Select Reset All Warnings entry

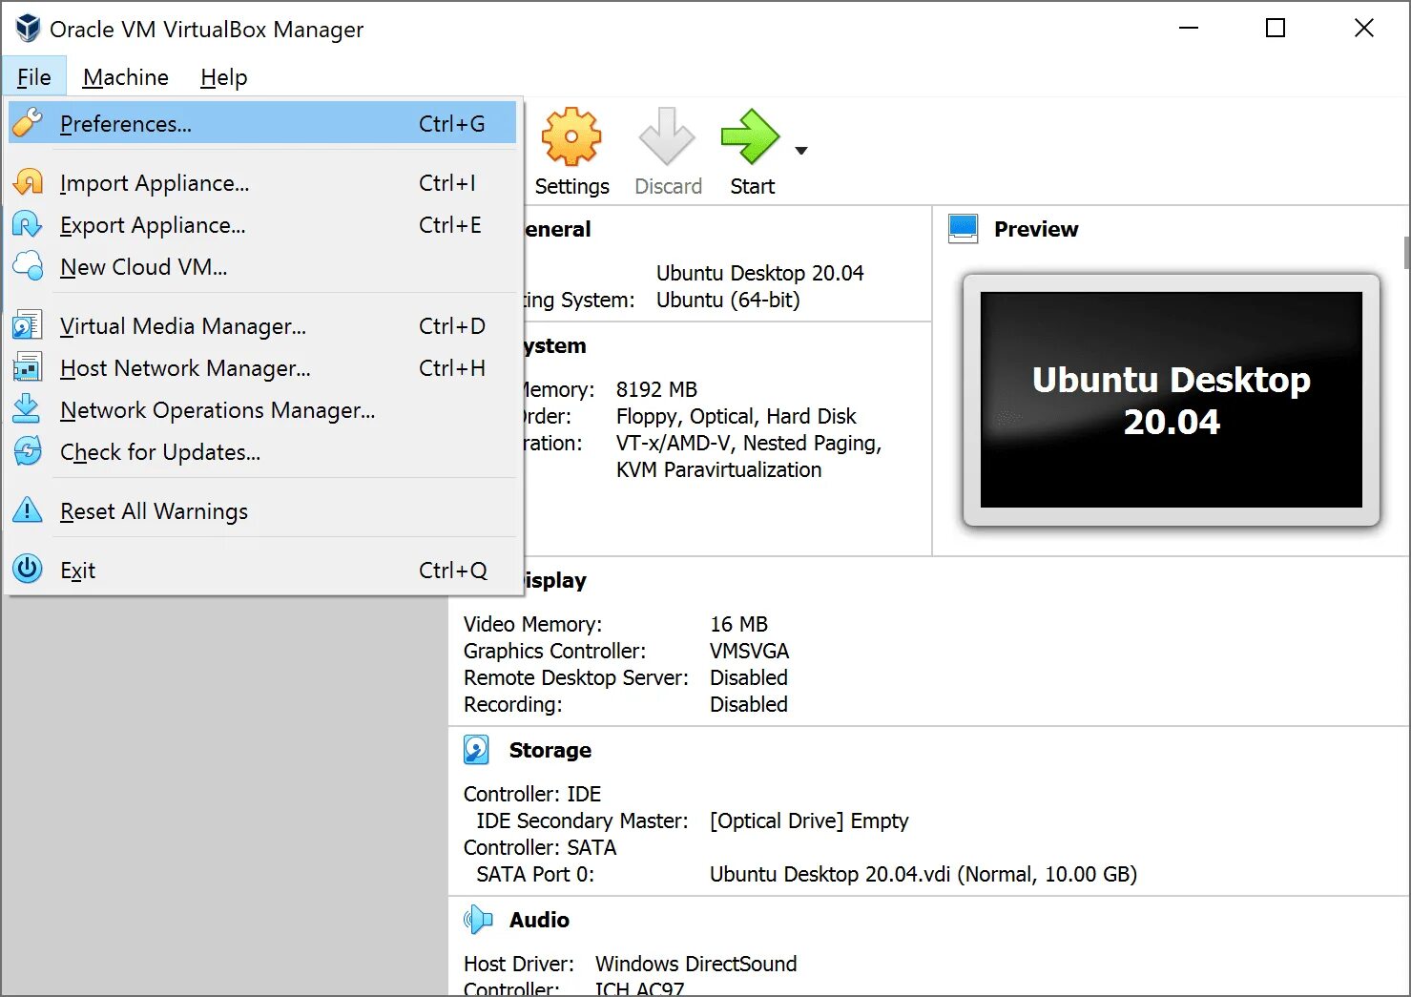click(262, 510)
